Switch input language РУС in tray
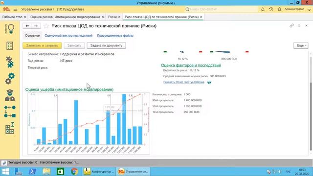 pyautogui.click(x=288, y=172)
